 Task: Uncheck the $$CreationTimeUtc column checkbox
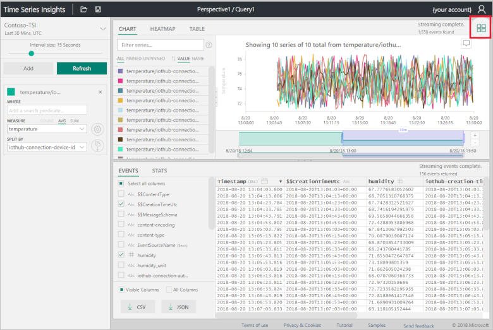pos(121,204)
